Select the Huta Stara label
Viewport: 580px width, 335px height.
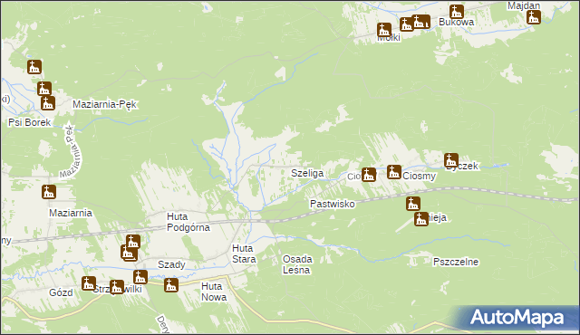coord(244,254)
